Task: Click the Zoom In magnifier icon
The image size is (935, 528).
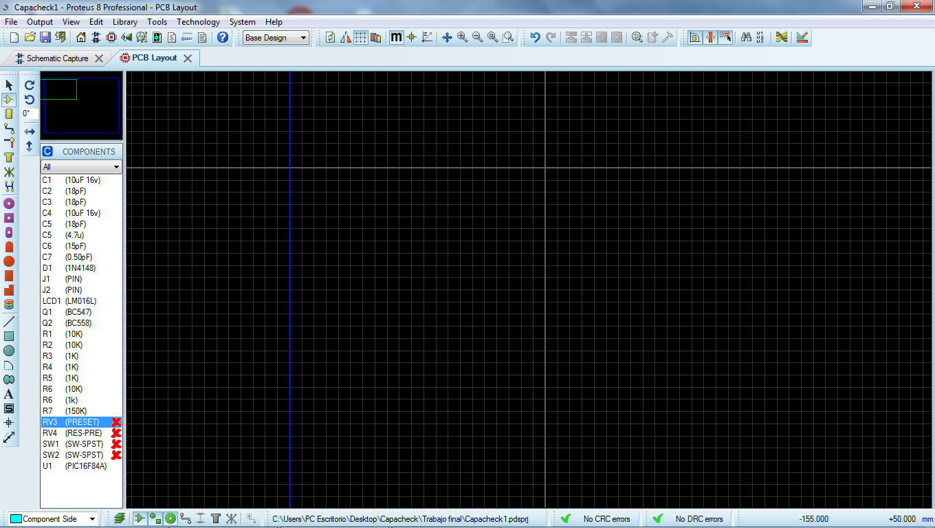Action: click(463, 37)
